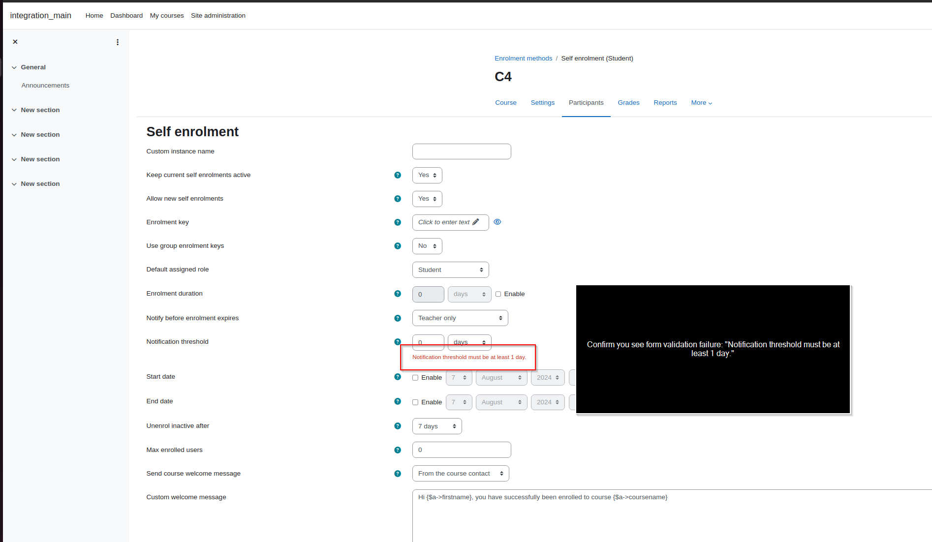This screenshot has width=932, height=542.
Task: Open help icon for End date
Action: coord(398,401)
